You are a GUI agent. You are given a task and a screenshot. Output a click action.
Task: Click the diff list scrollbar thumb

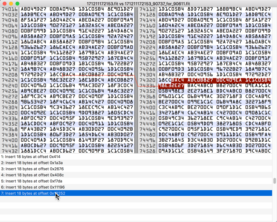pos(274,181)
